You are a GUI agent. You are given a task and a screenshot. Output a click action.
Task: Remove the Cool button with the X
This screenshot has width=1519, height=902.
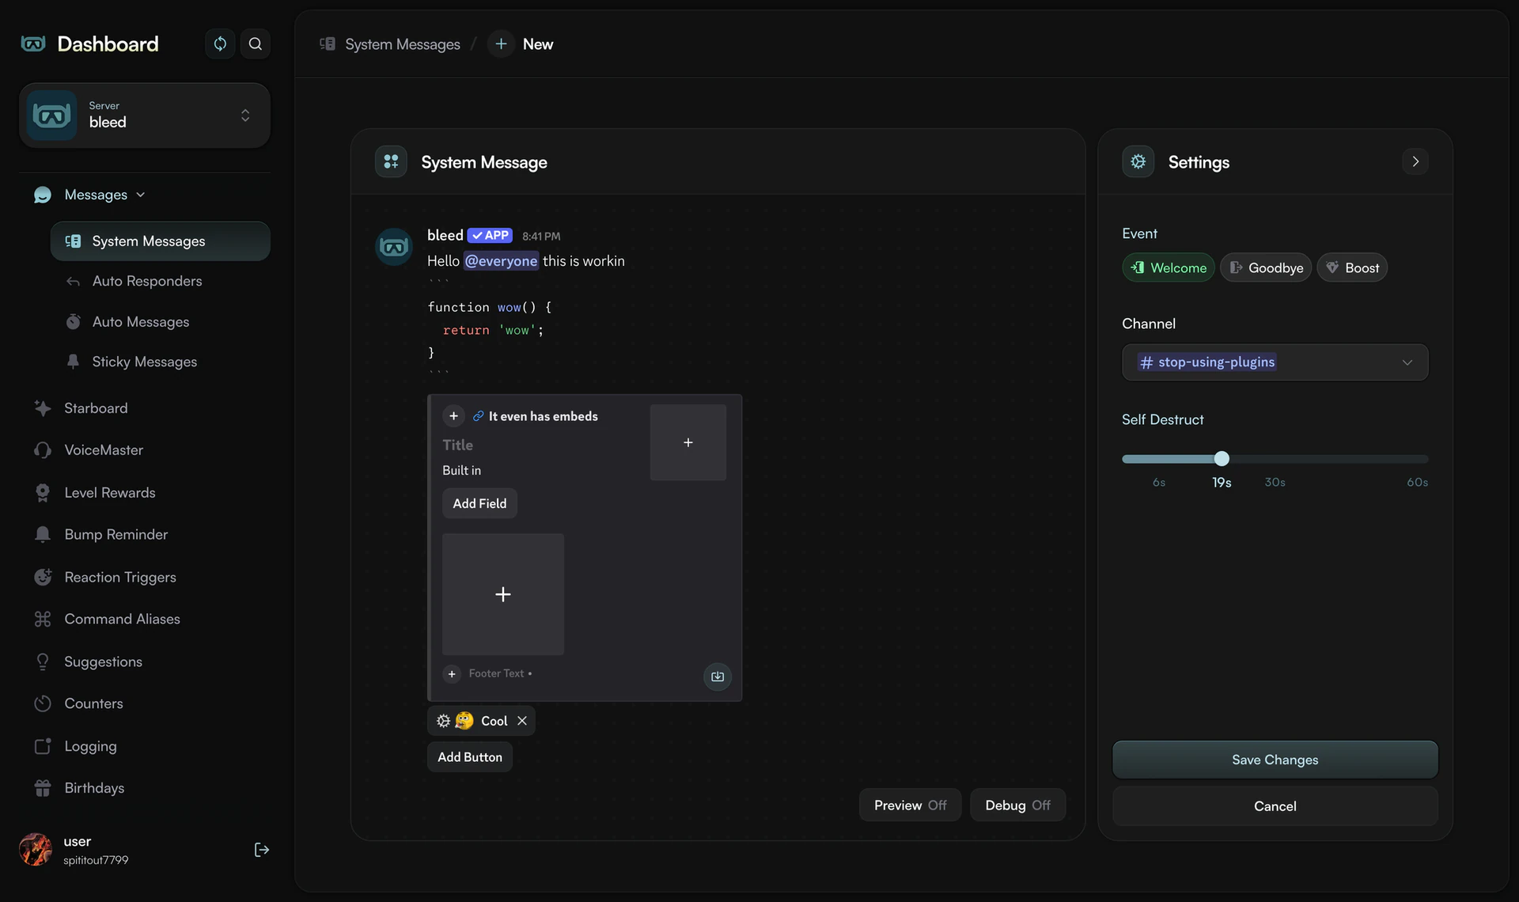tap(522, 721)
